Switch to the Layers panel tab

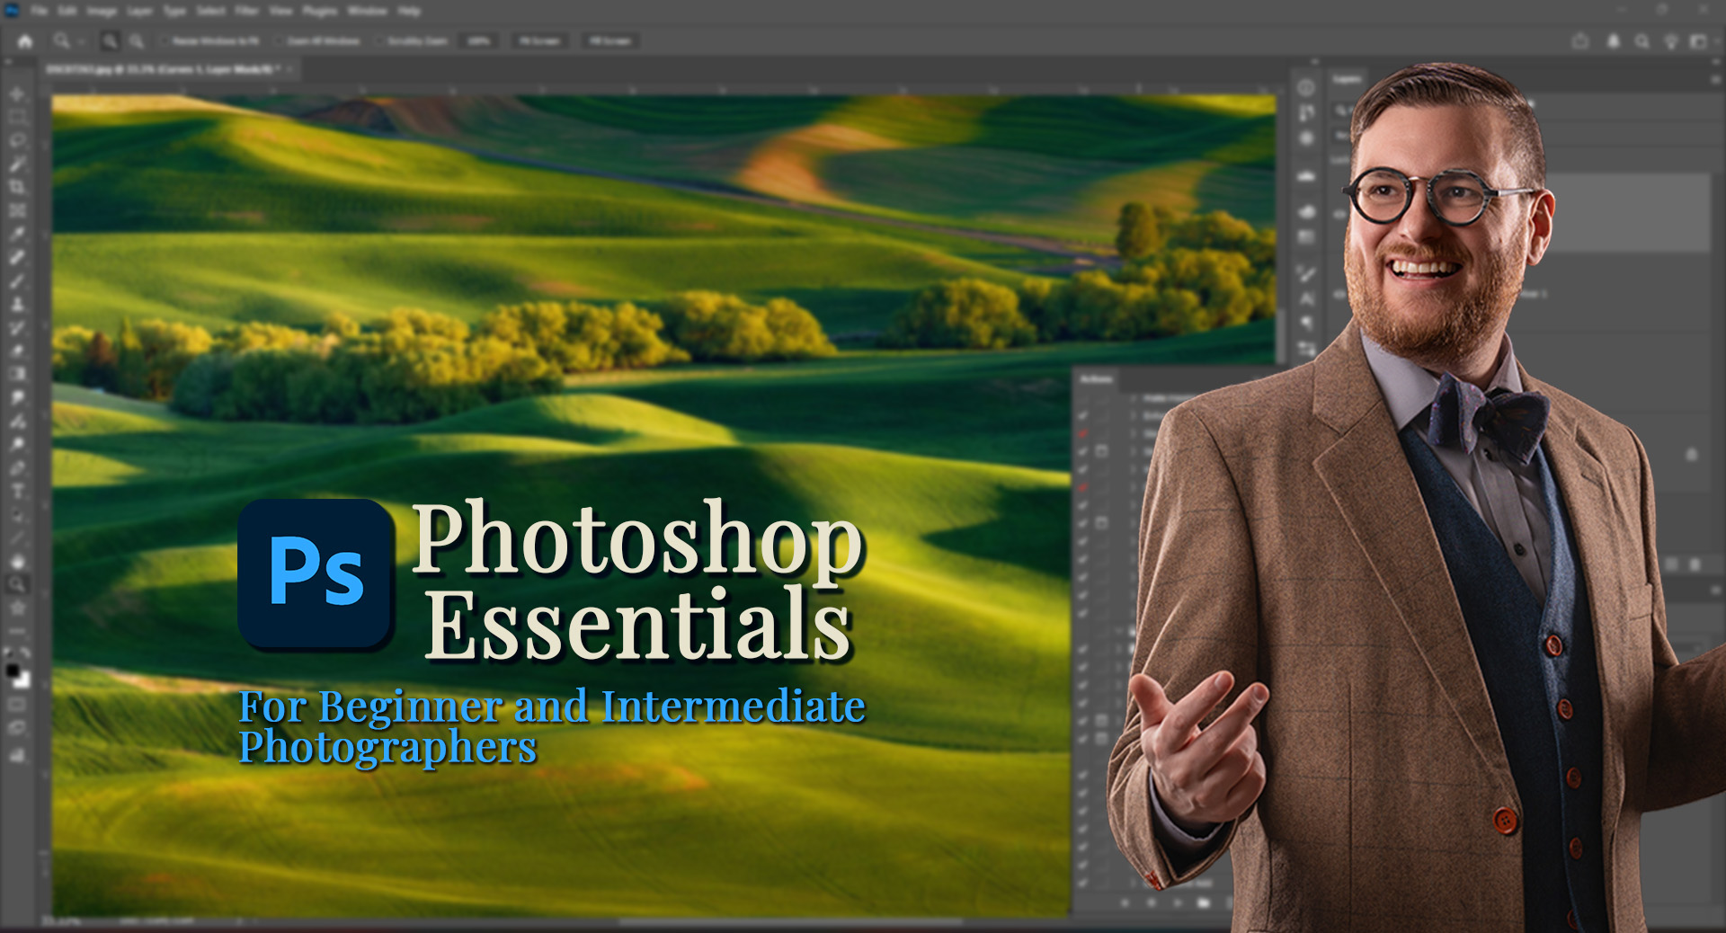(1346, 79)
